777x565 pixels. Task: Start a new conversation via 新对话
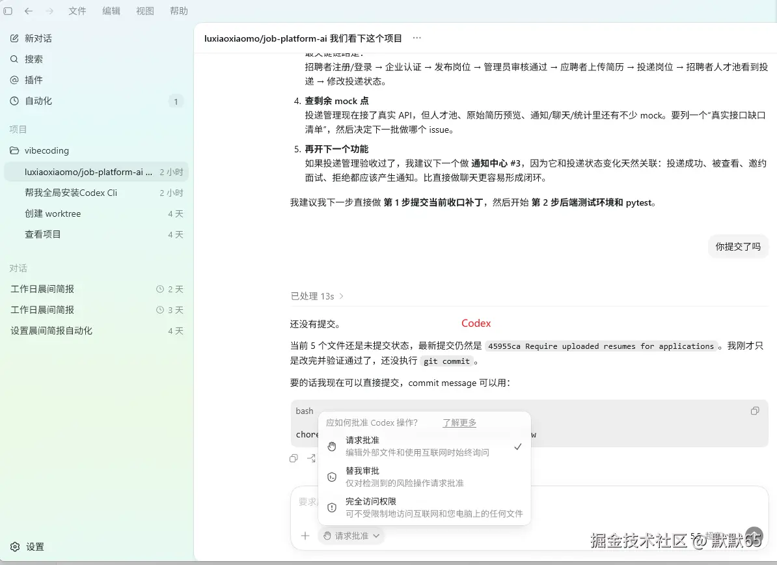point(96,38)
